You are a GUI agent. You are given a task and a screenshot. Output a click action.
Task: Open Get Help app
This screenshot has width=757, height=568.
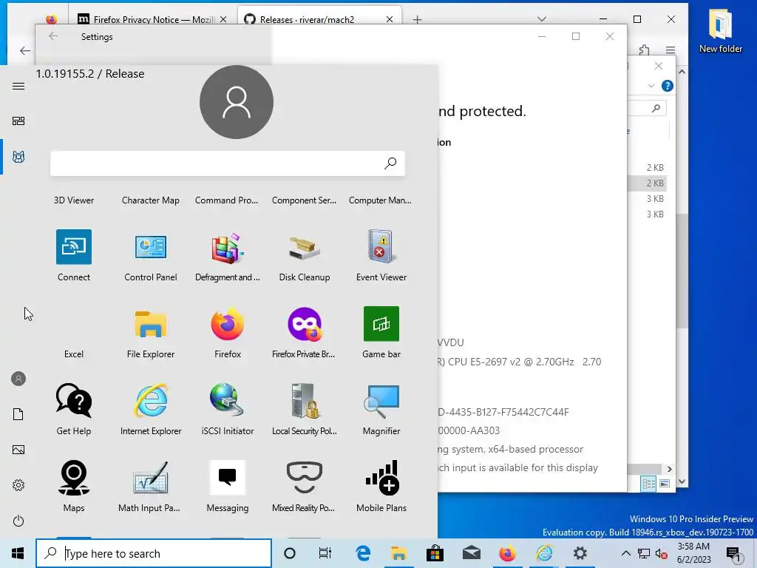73,409
